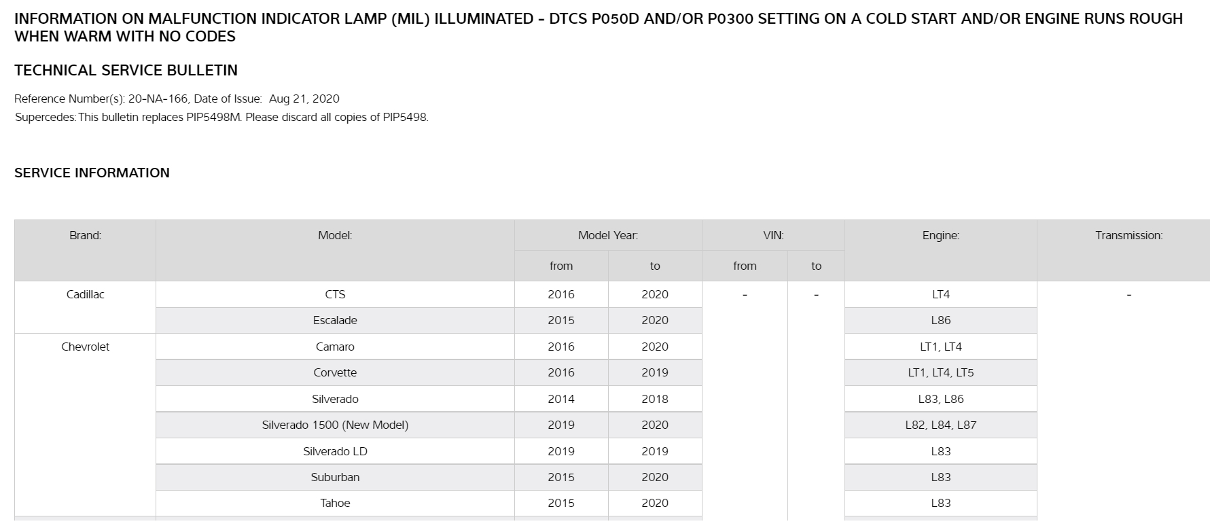Click the CTS model cell

335,295
